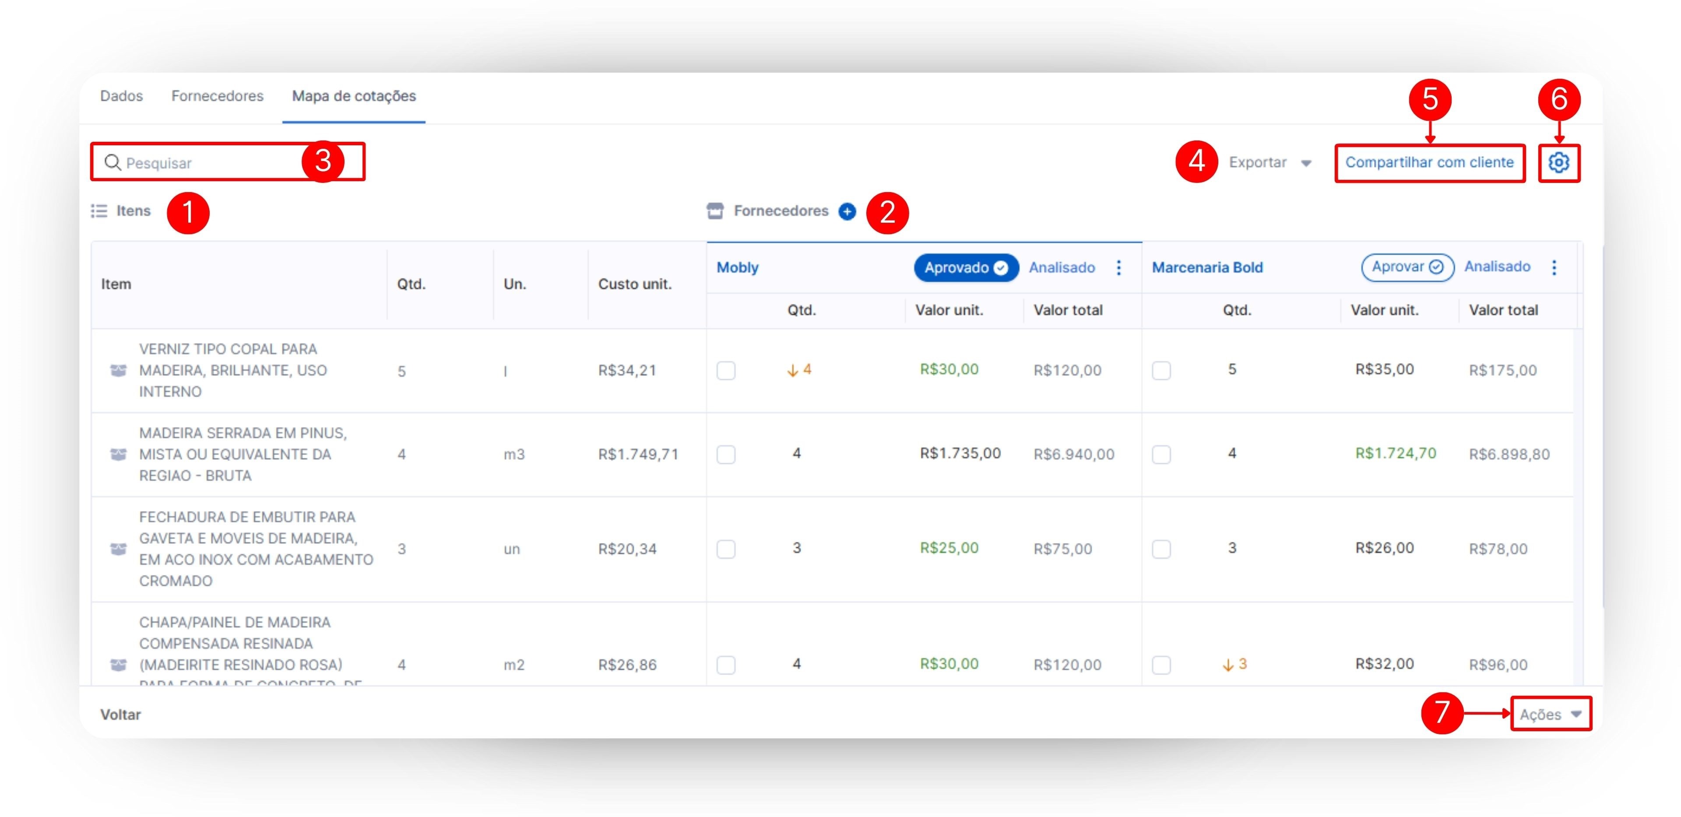
Task: Click the Fornecedores store icon
Action: 715,211
